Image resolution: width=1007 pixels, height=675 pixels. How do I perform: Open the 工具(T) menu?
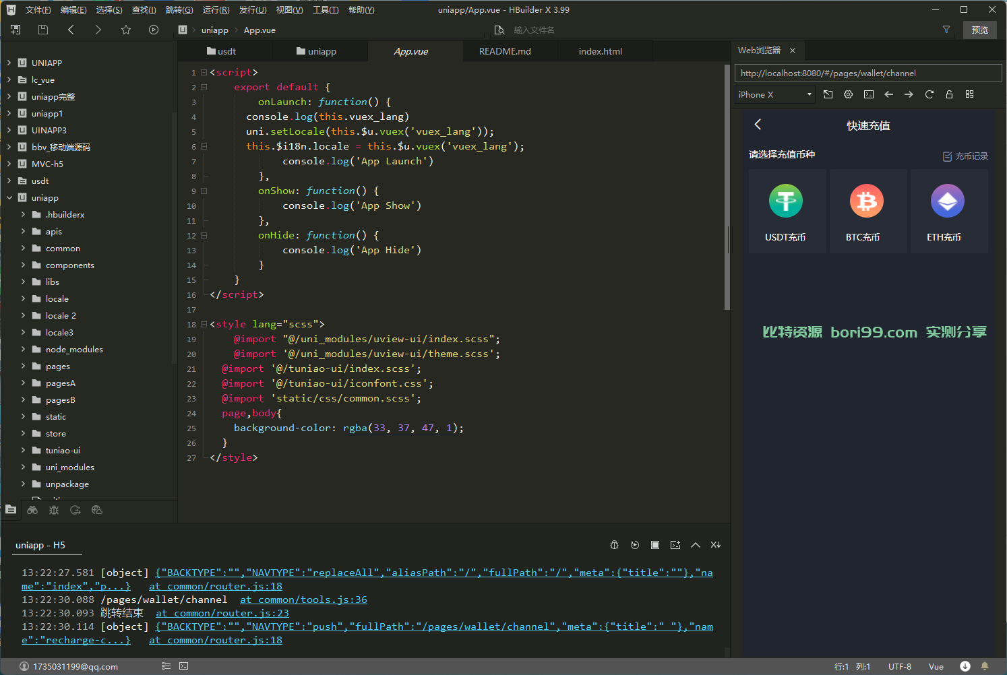click(326, 10)
